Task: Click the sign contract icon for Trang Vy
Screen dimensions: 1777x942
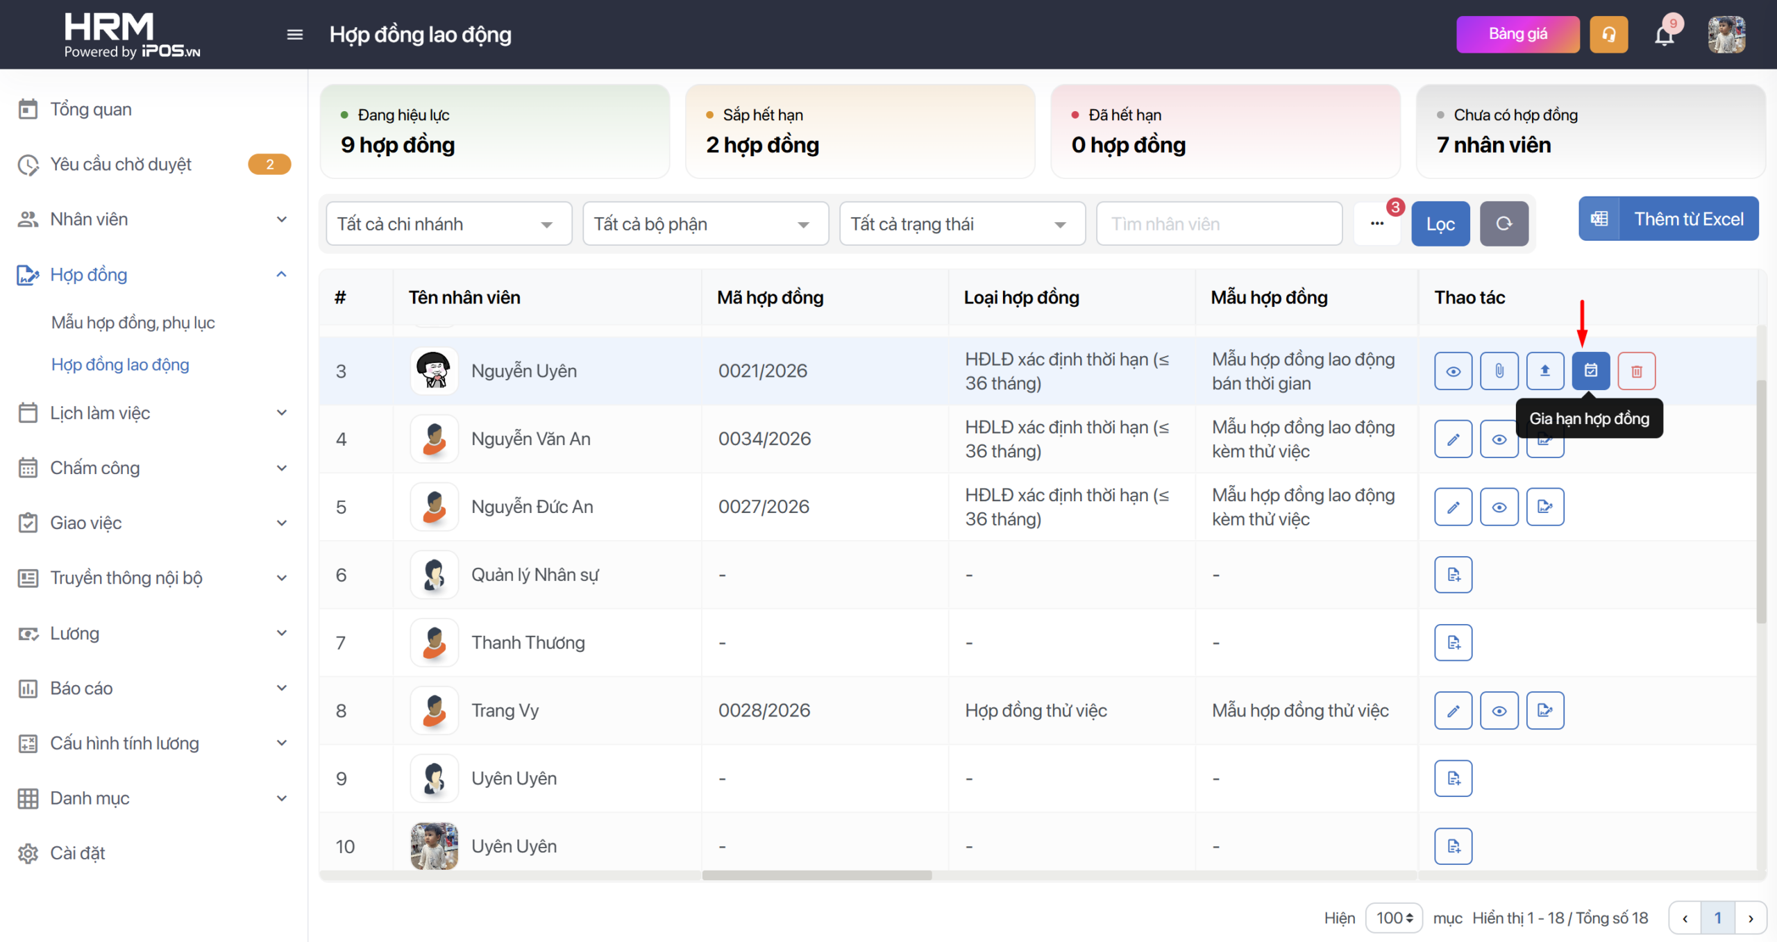Action: (x=1544, y=710)
